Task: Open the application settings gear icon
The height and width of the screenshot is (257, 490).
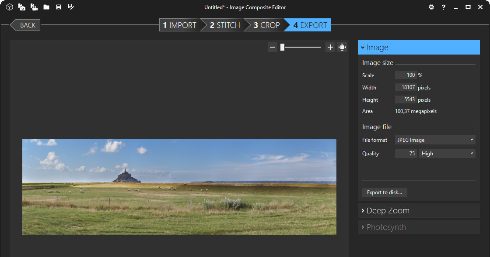Action: 431,7
